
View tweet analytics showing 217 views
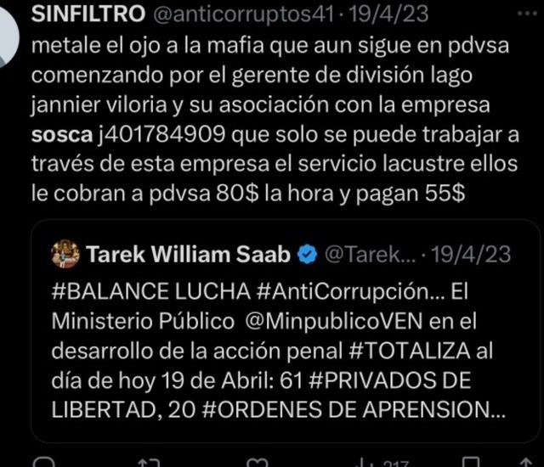pos(382,463)
